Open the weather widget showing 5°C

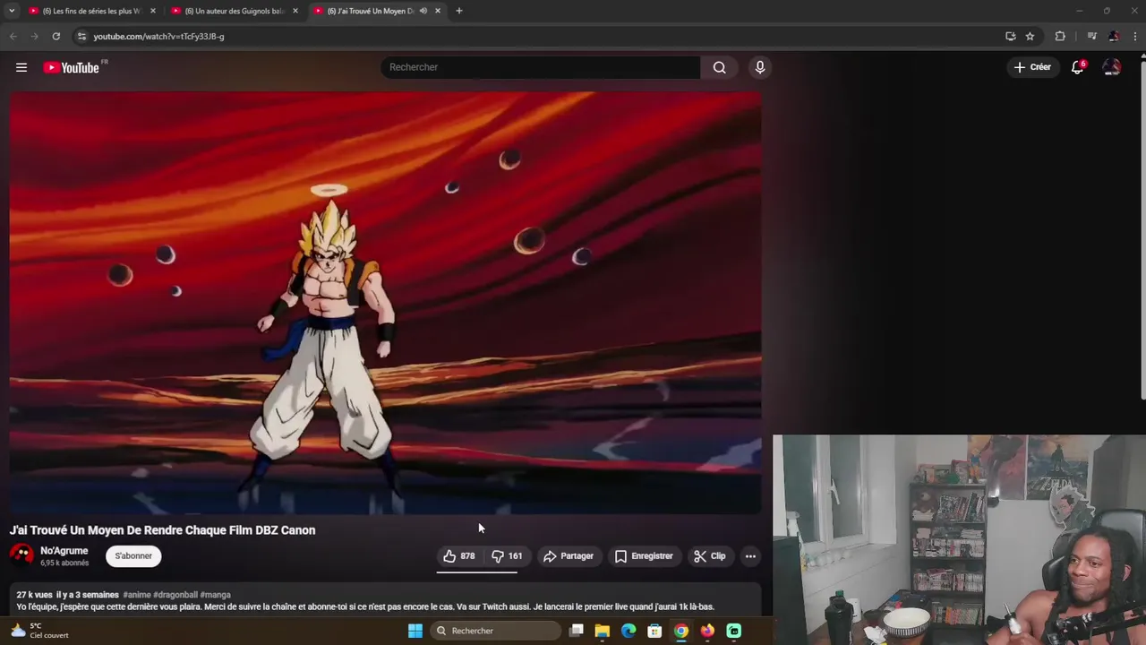pyautogui.click(x=40, y=631)
